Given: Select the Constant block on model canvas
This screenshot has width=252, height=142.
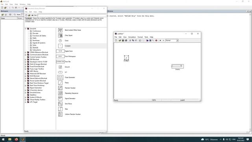Looking at the screenshot, I should pyautogui.click(x=126, y=58).
